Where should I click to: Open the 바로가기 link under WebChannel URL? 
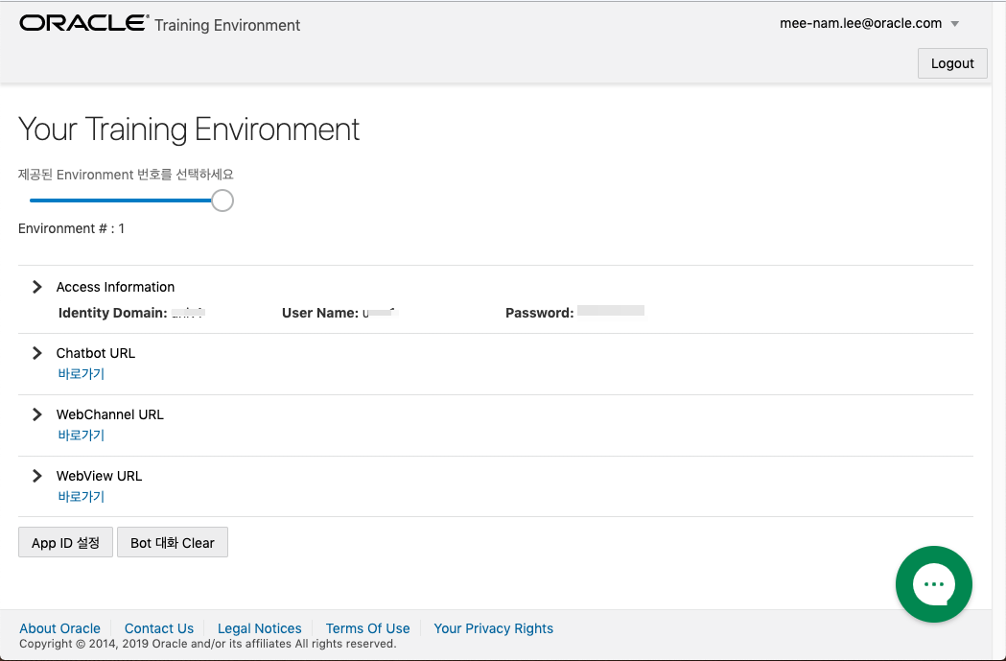[81, 436]
